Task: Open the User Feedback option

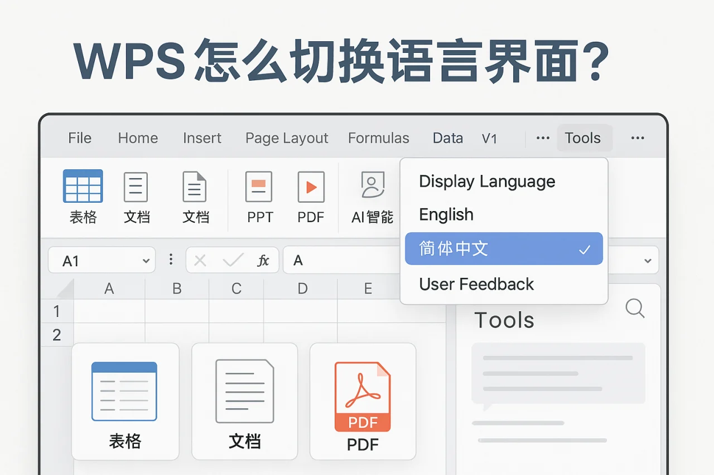Action: [476, 284]
